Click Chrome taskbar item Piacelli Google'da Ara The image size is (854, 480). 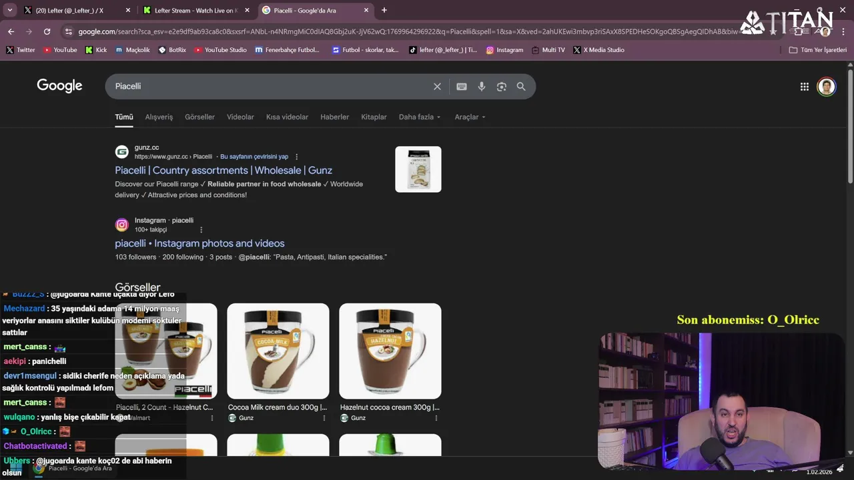click(73, 468)
